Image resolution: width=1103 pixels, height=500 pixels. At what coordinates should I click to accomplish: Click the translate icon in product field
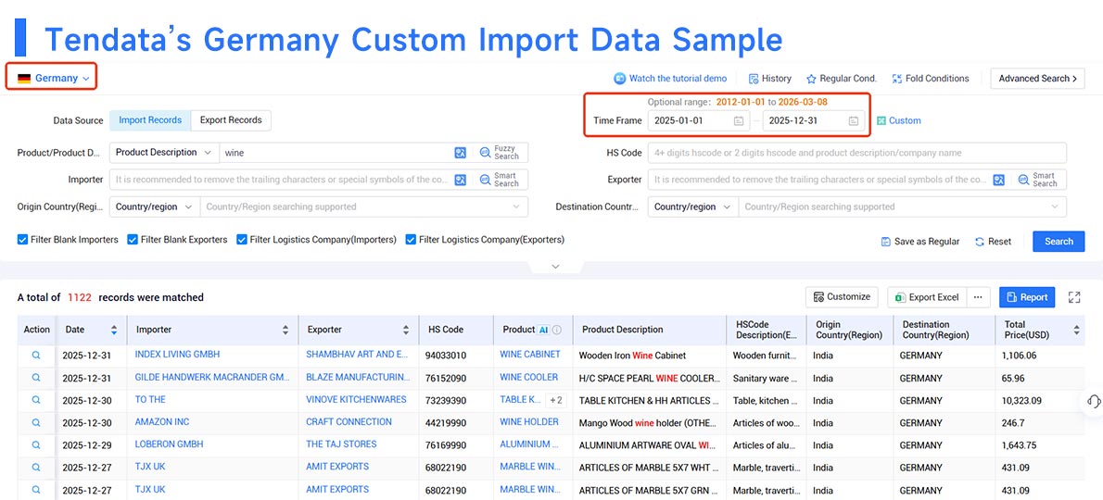pyautogui.click(x=460, y=153)
